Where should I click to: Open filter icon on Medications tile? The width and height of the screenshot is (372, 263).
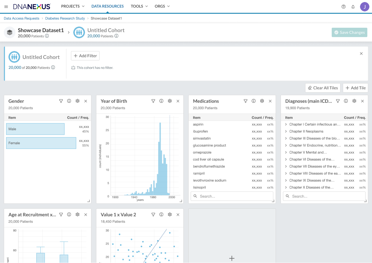coord(246,101)
